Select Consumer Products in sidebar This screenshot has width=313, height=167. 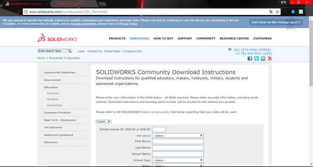(57, 113)
